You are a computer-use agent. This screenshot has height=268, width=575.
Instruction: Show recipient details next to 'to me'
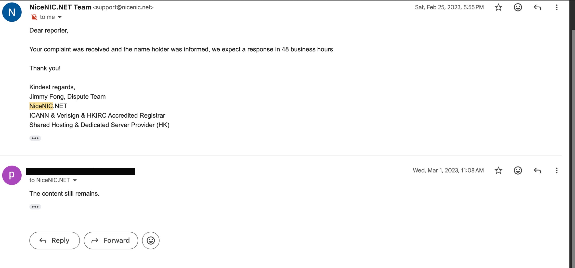60,17
